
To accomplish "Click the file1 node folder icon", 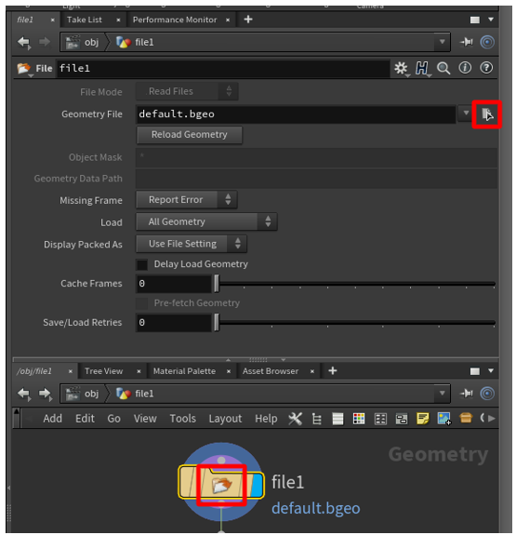I will (x=221, y=485).
